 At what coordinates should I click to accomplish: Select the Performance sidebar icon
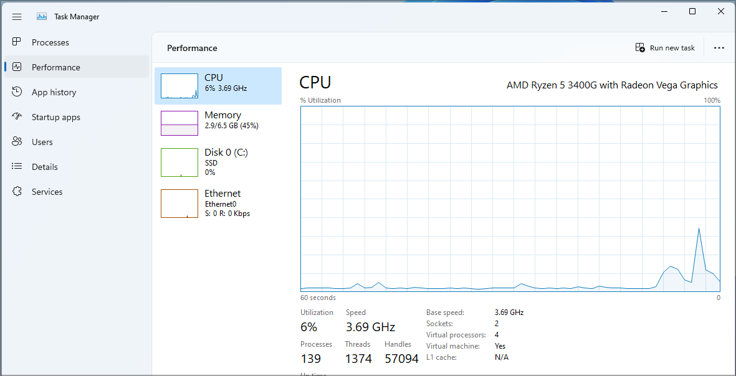pyautogui.click(x=17, y=67)
